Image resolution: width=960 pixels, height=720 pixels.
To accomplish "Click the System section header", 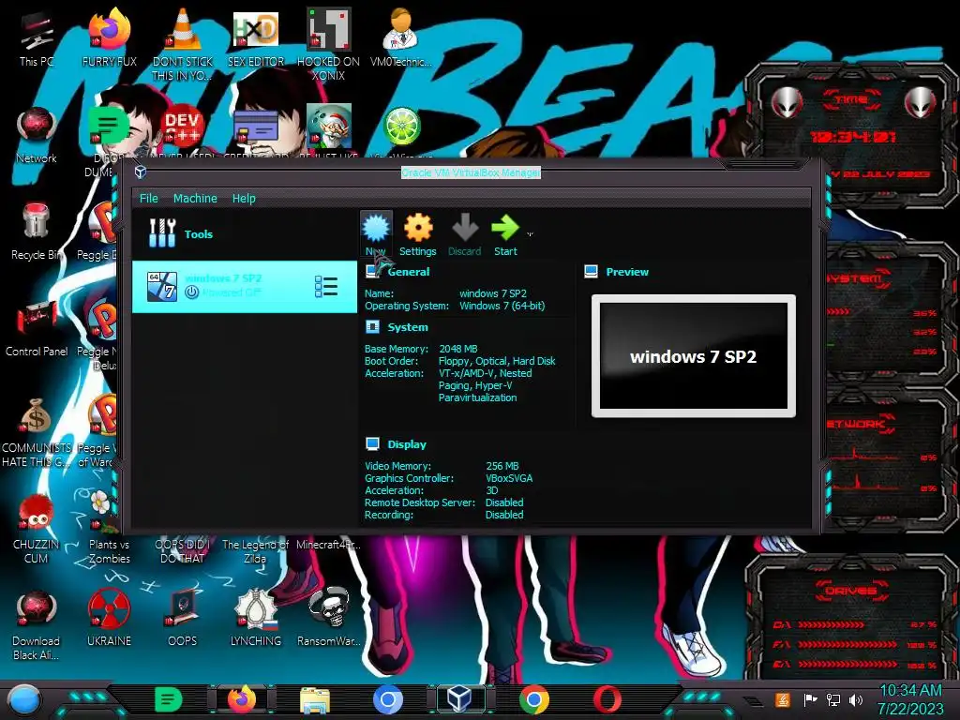I will 408,327.
